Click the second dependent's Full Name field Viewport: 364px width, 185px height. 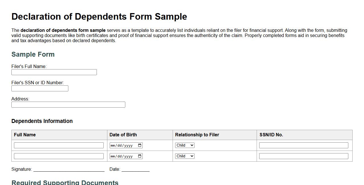(58, 156)
